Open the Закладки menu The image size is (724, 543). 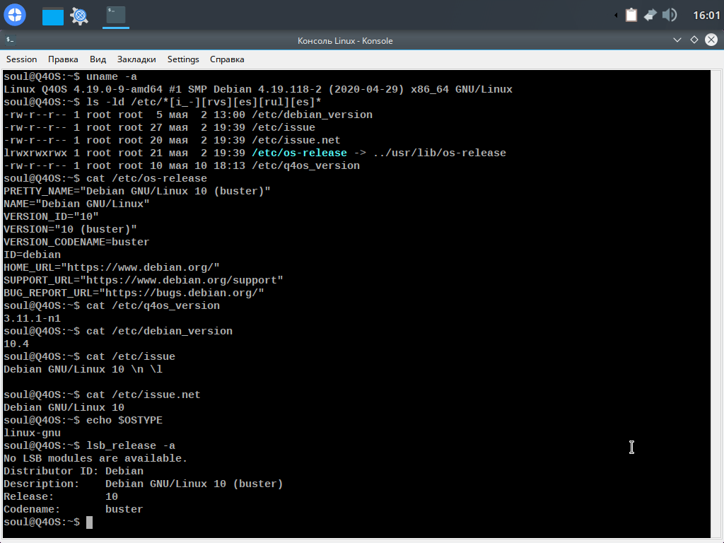coord(136,59)
